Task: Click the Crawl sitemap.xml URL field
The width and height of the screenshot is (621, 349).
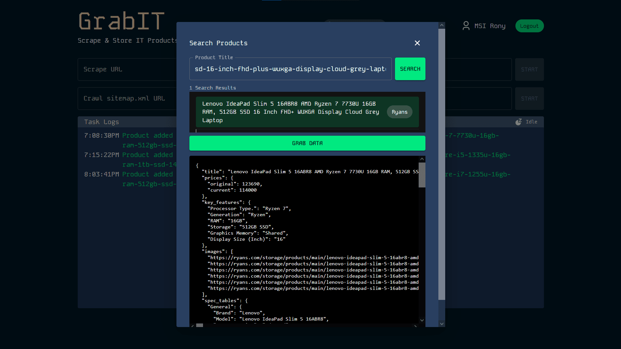Action: [127, 99]
